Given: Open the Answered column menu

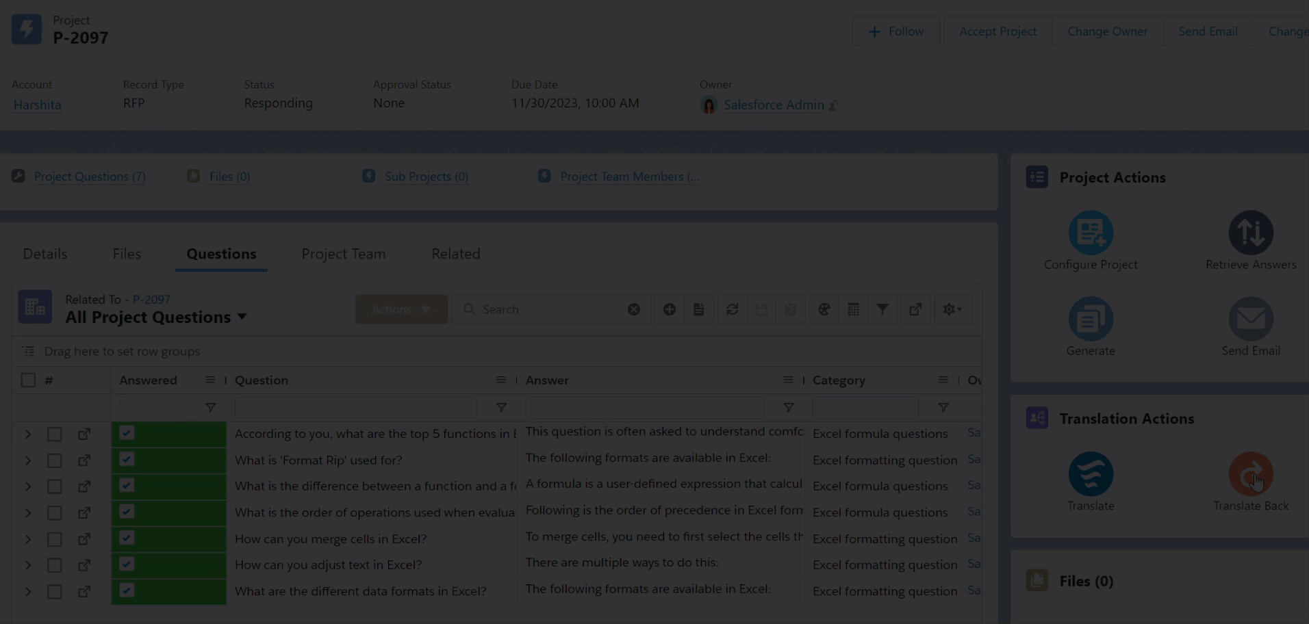Looking at the screenshot, I should [210, 380].
